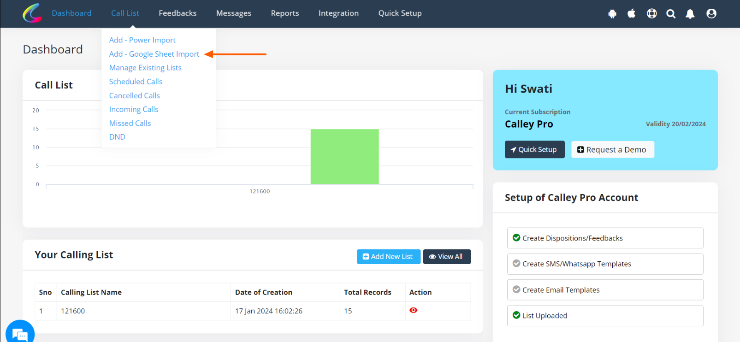
Task: Open notifications bell icon
Action: click(690, 14)
